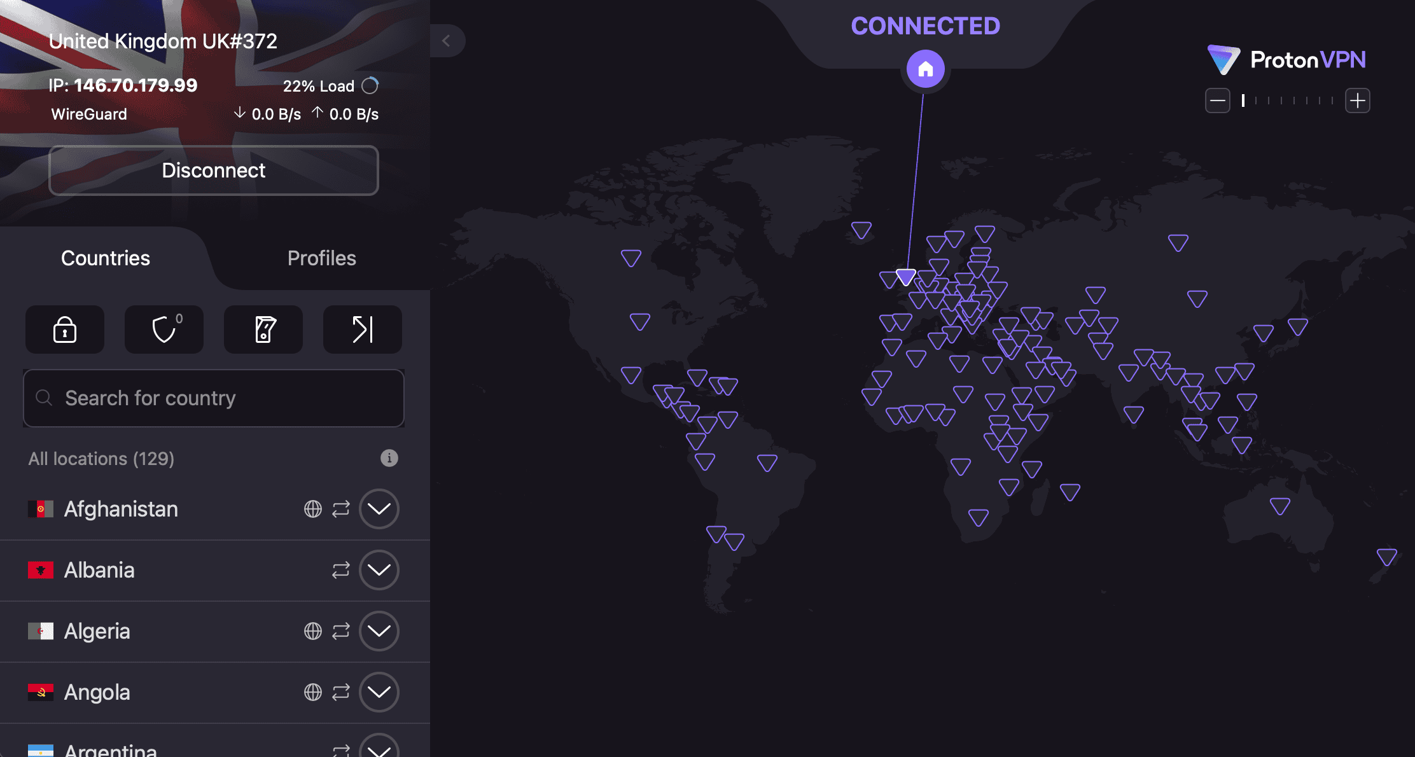1415x757 pixels.
Task: Switch to the Profiles tab
Action: (321, 258)
